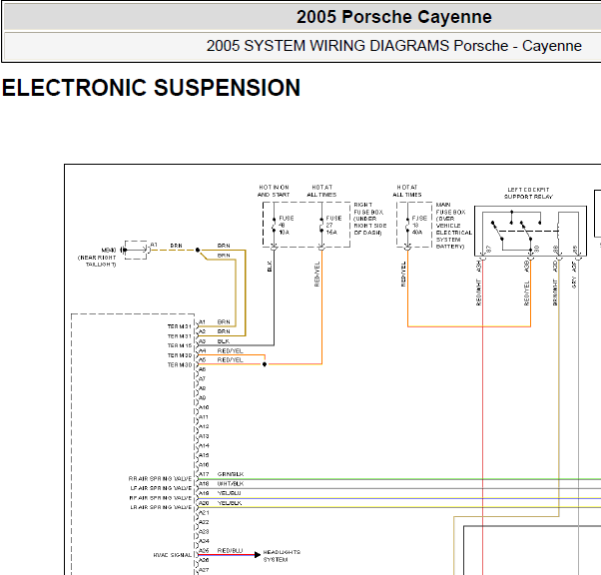Click the "ELECTRONIC SUSPENSION" heading
Image resolution: width=601 pixels, height=575 pixels.
[x=151, y=88]
